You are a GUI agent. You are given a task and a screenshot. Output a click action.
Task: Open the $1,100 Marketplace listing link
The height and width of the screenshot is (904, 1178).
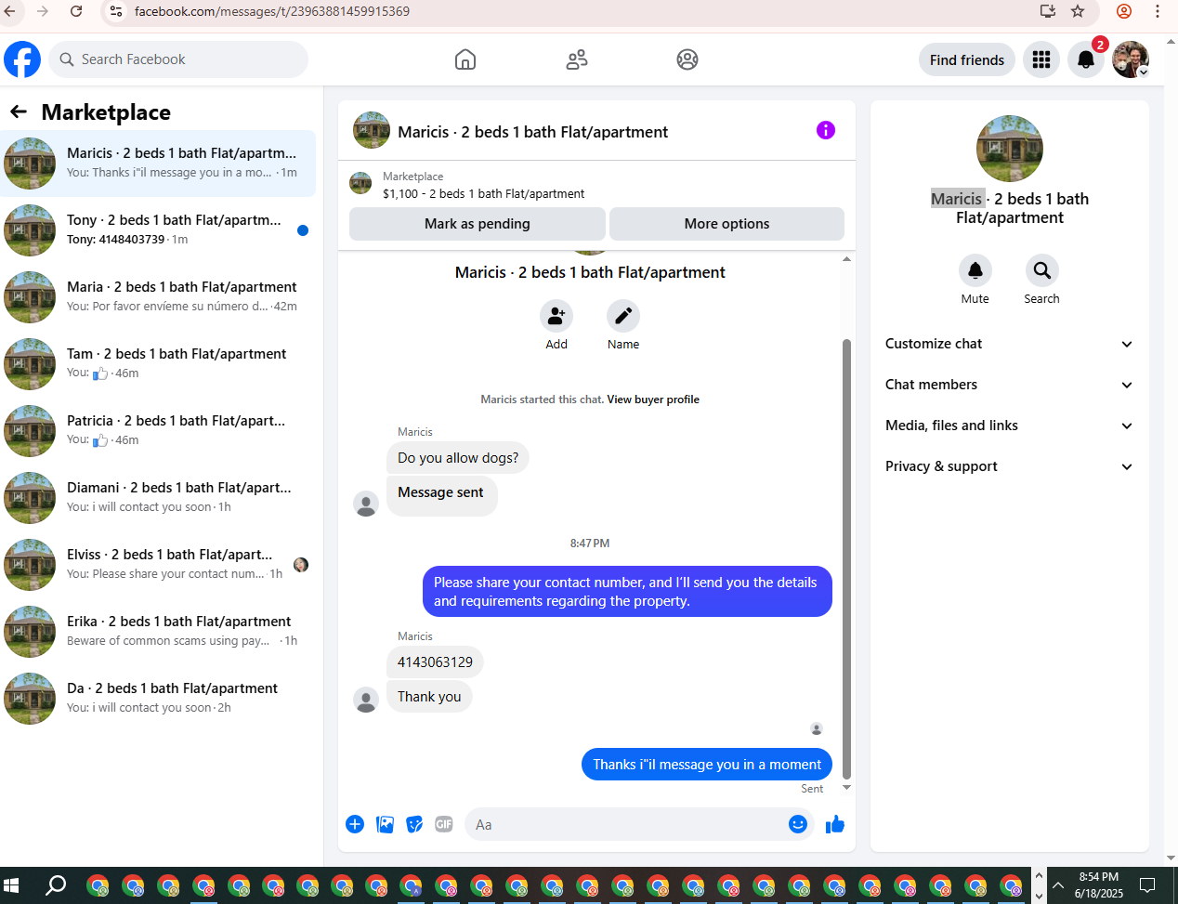[483, 193]
